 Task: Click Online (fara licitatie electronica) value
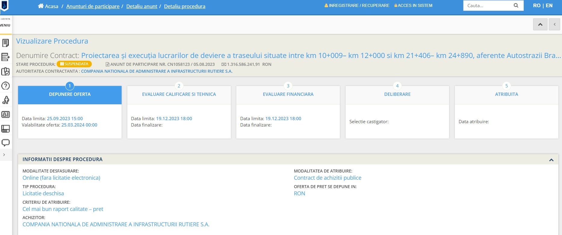pos(61,178)
